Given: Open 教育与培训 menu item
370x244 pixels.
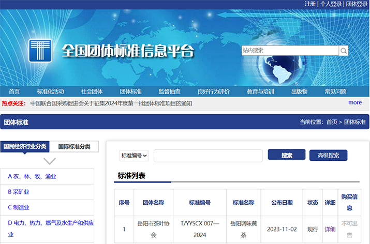Looking at the screenshot, I should click(260, 91).
